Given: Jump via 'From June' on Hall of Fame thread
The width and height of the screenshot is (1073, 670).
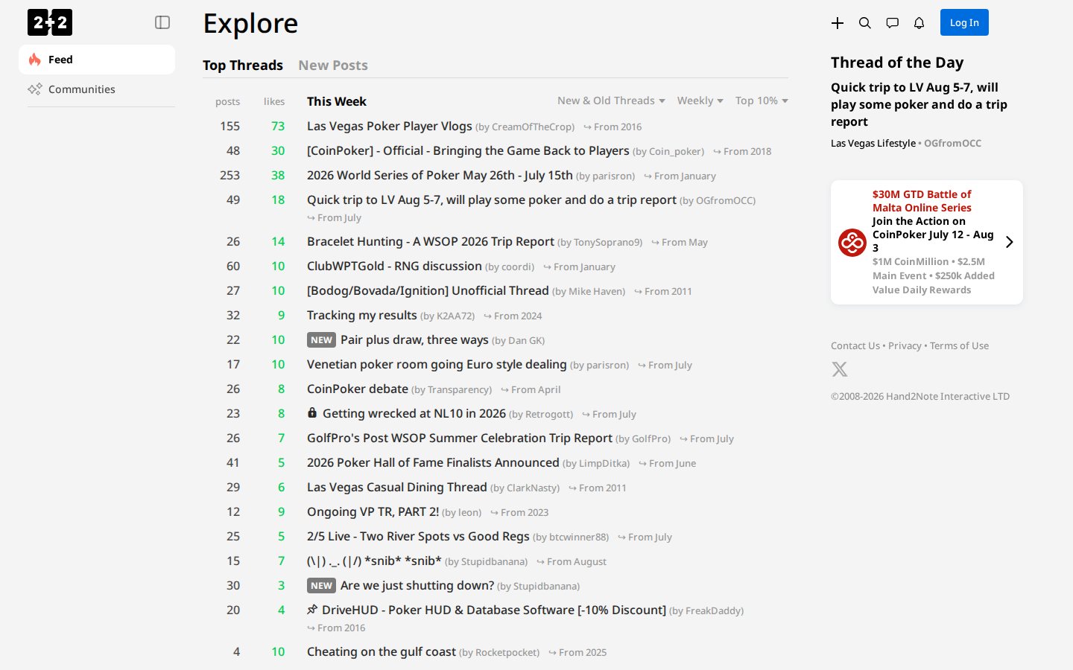Looking at the screenshot, I should pos(667,463).
